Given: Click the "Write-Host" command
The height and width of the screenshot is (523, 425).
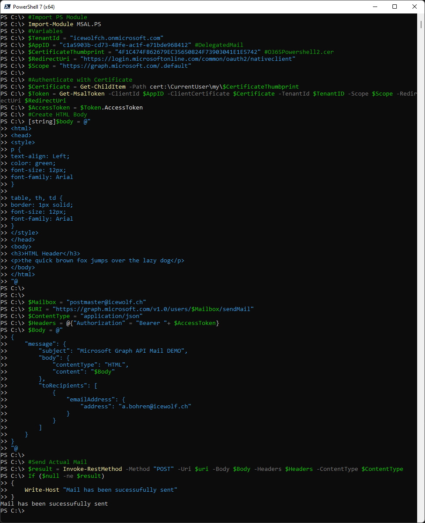Looking at the screenshot, I should [x=42, y=490].
